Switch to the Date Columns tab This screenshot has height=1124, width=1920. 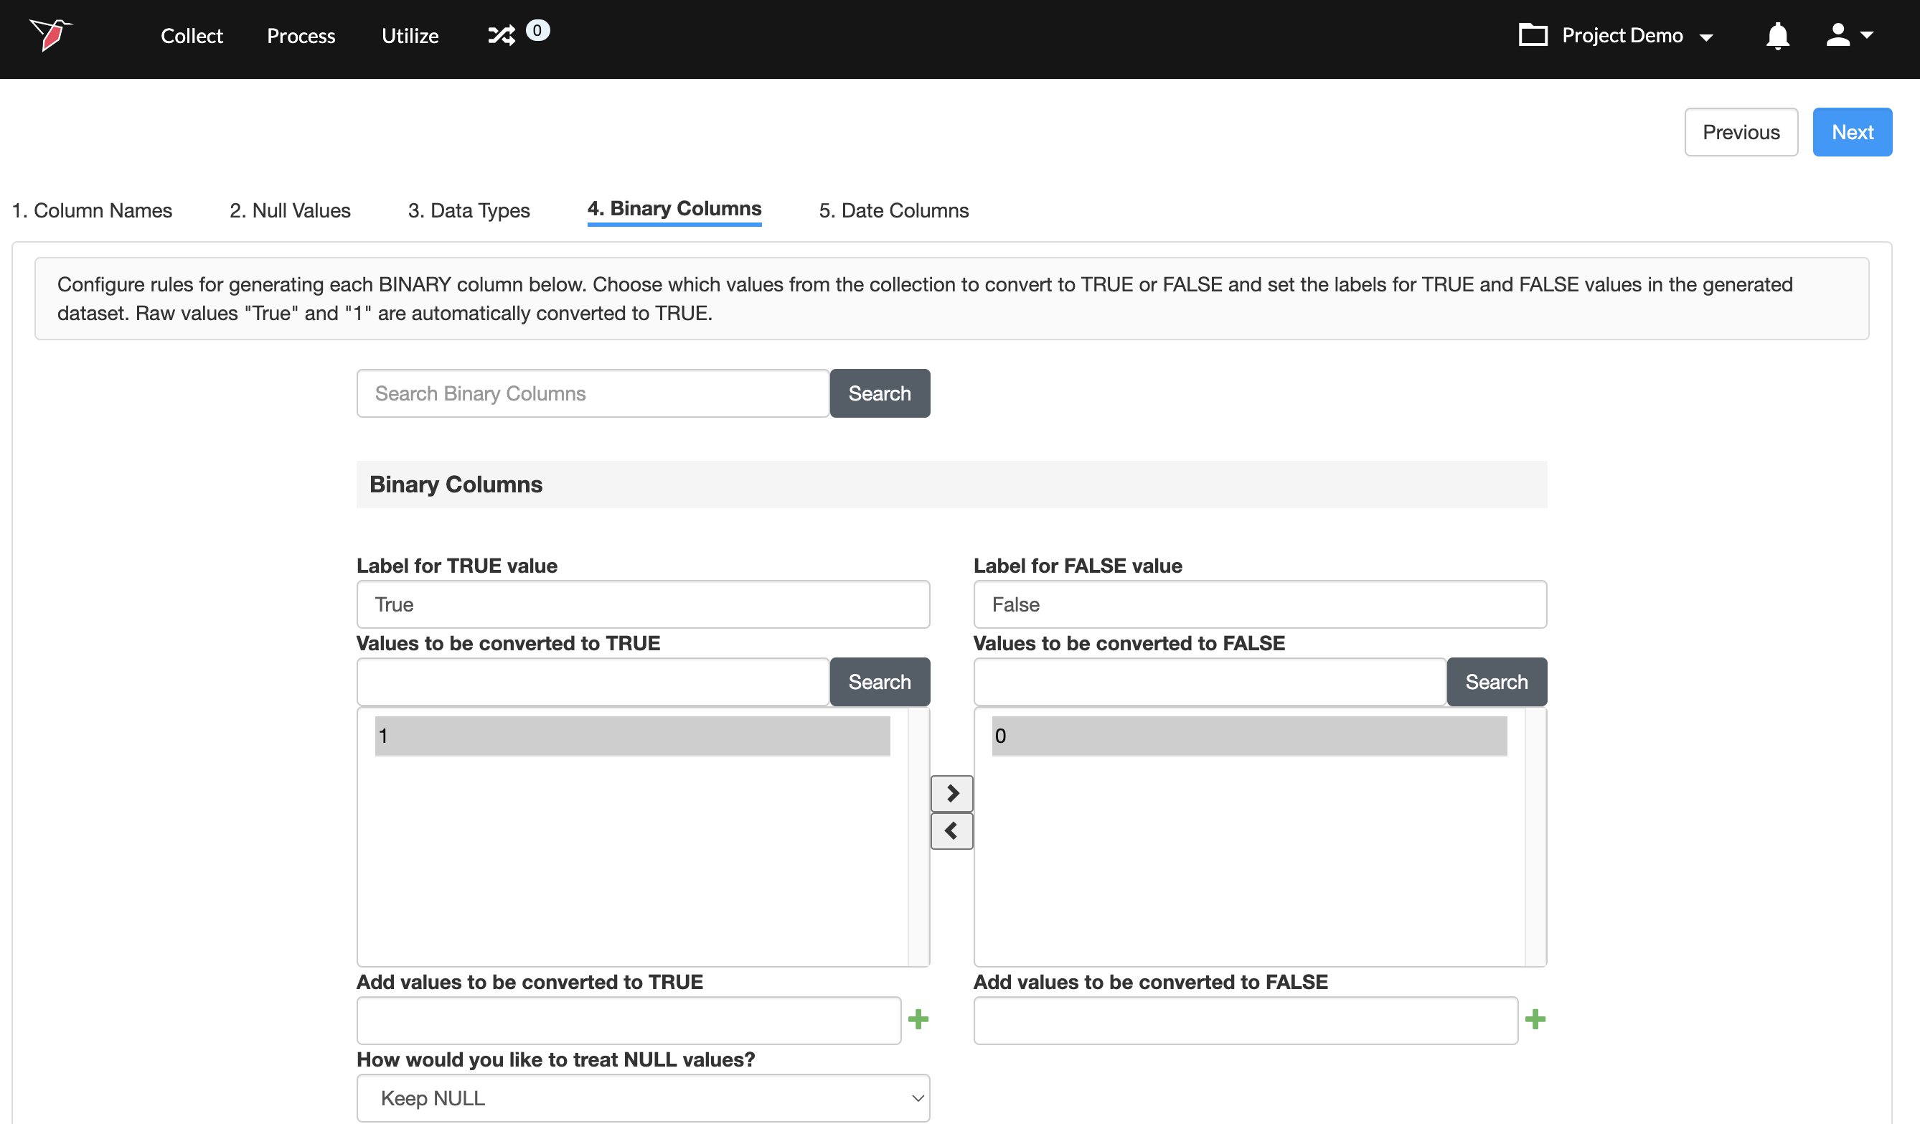click(x=893, y=210)
